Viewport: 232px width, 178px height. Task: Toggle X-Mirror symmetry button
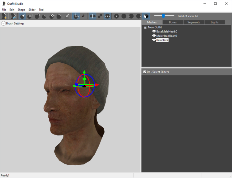(x=92, y=16)
